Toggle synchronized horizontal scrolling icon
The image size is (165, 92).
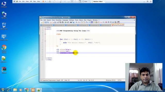coord(84,22)
